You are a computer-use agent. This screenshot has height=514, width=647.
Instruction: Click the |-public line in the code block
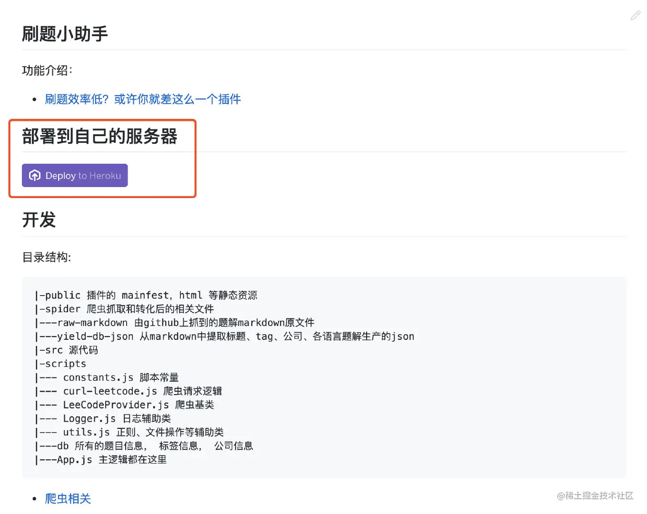pyautogui.click(x=146, y=295)
